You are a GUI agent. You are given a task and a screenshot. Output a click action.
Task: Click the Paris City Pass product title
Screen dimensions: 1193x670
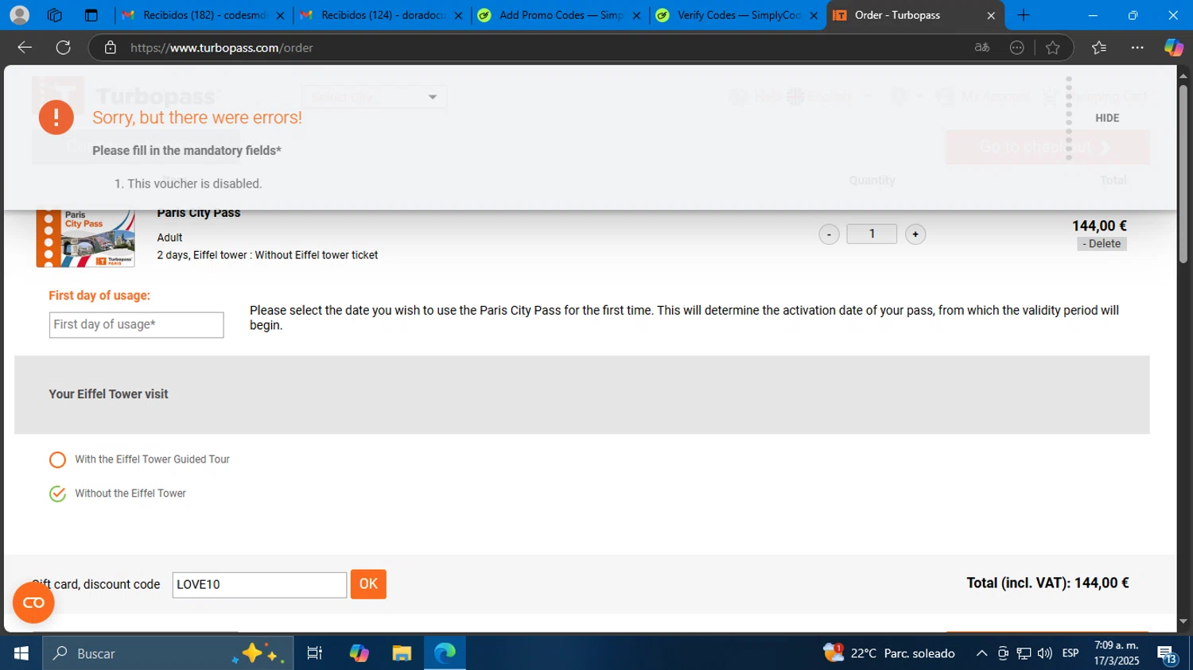(x=199, y=213)
